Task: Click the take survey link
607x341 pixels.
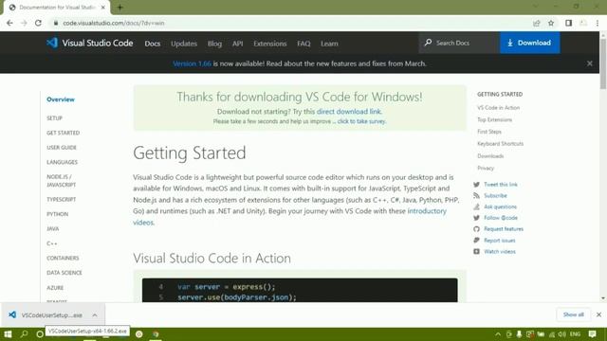Action: [x=361, y=121]
